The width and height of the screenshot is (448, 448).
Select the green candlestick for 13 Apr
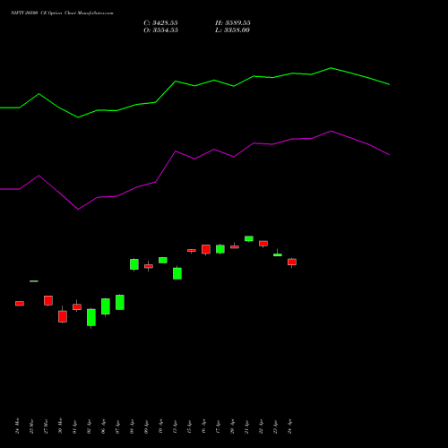pos(177,273)
